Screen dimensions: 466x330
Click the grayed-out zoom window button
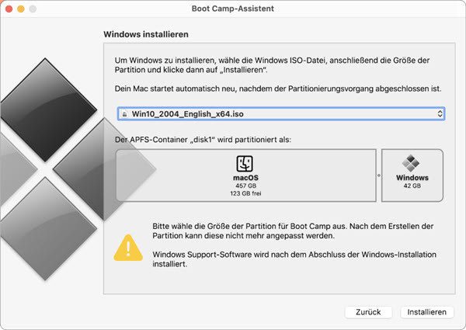coord(33,9)
